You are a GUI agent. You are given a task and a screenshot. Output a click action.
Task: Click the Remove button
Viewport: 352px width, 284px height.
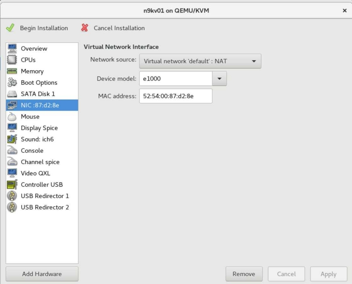coord(244,274)
